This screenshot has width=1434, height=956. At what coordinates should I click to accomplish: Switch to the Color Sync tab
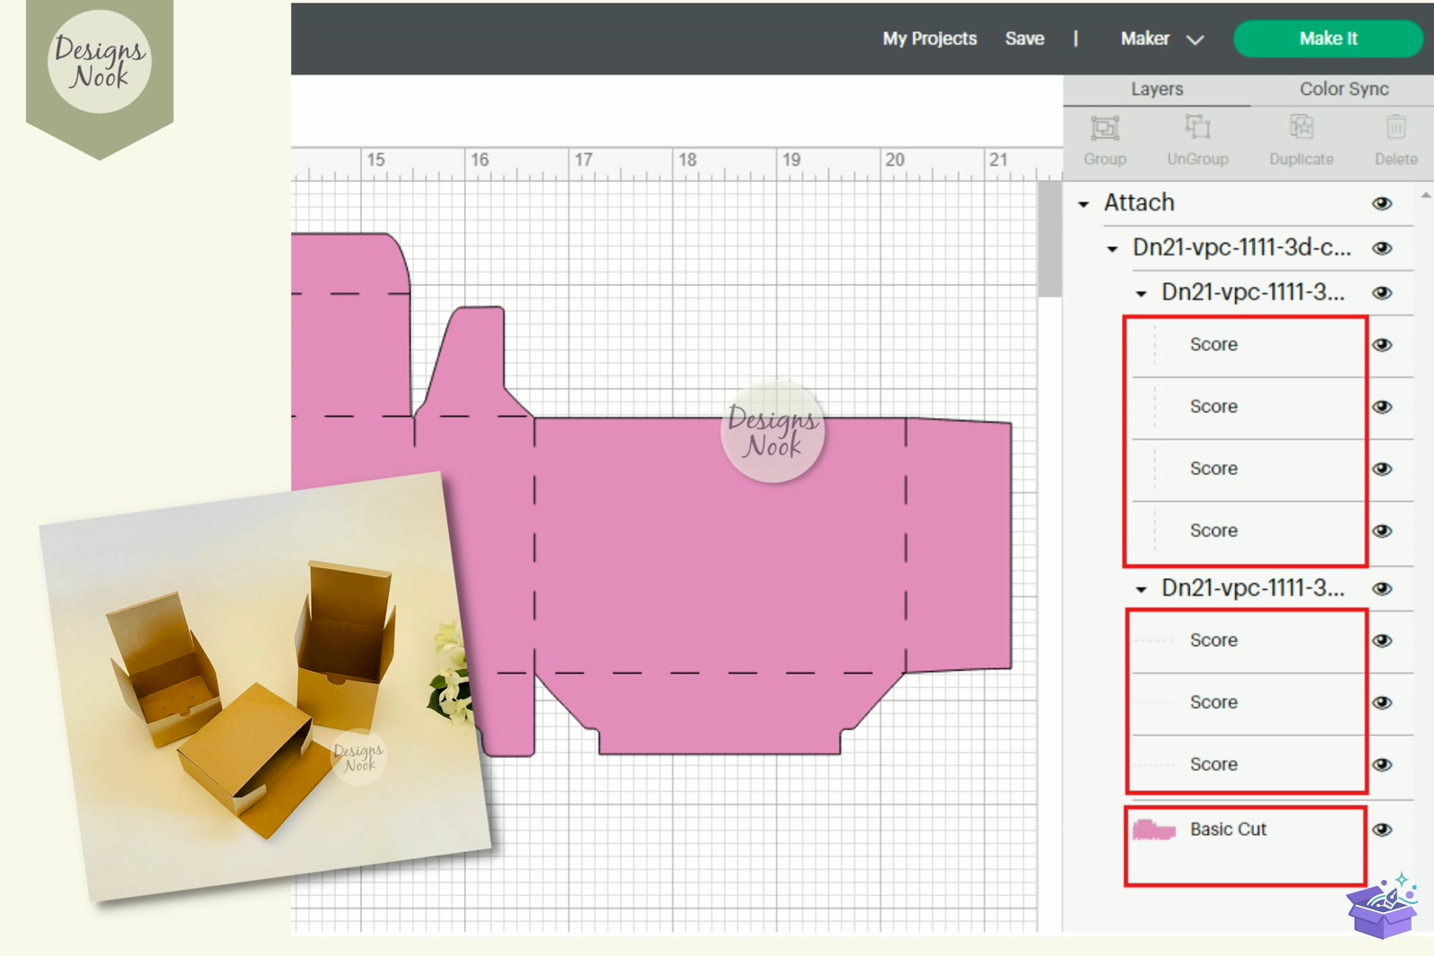pos(1343,89)
